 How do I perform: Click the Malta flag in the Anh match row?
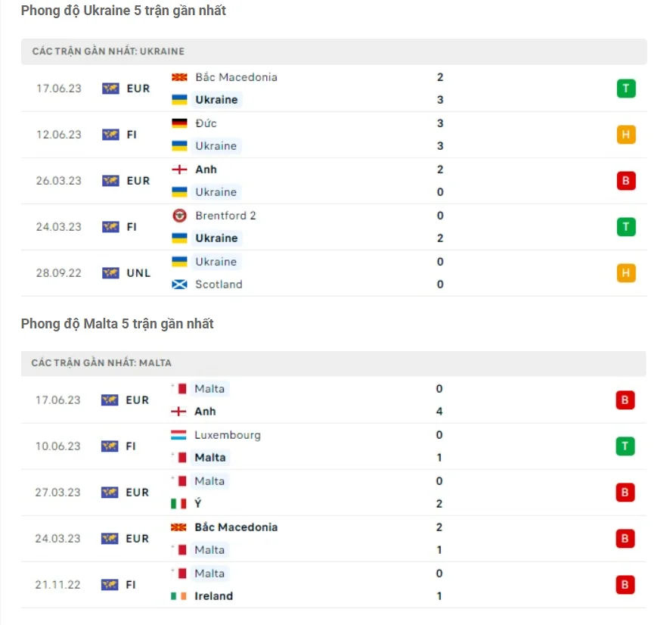tap(178, 388)
